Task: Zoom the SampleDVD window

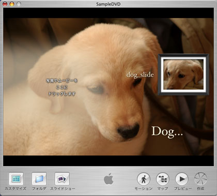Action: tap(19, 4)
